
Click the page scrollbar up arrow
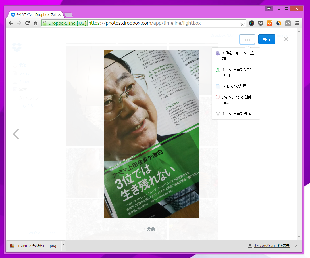299,31
